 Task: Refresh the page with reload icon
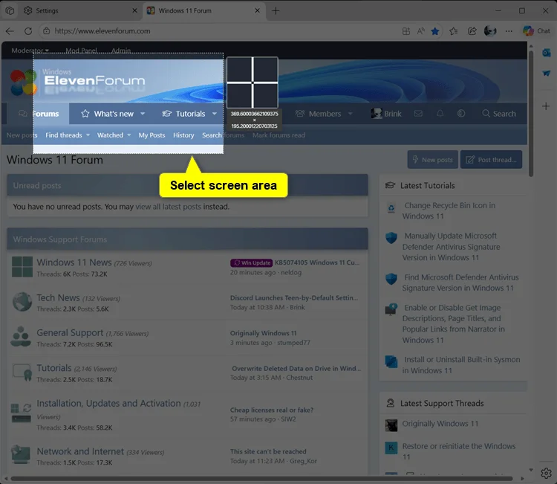[x=28, y=31]
